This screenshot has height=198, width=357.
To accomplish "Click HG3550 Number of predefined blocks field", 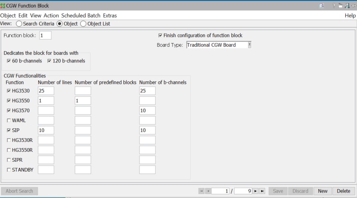I will 83,101.
